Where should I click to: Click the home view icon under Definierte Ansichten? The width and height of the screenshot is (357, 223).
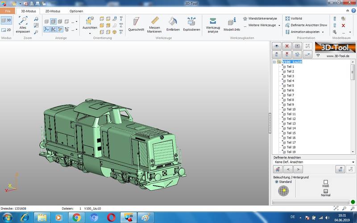pyautogui.click(x=278, y=169)
